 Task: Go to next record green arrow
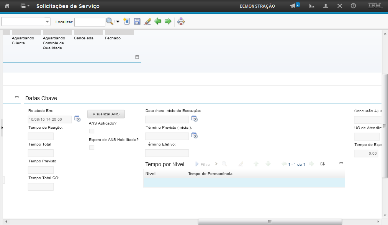pos(168,21)
